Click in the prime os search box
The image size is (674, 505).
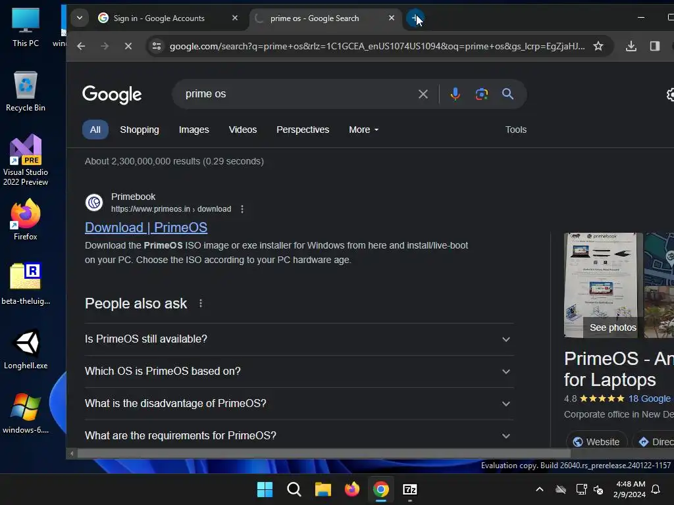[x=297, y=94]
